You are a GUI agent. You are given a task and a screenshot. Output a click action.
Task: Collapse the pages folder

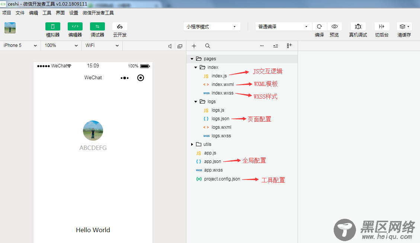pyautogui.click(x=192, y=59)
